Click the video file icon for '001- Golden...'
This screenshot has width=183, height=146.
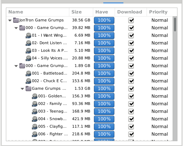coord(35,96)
